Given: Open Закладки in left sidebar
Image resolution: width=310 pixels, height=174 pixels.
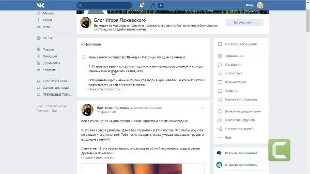Looking at the screenshot, I should 50,56.
